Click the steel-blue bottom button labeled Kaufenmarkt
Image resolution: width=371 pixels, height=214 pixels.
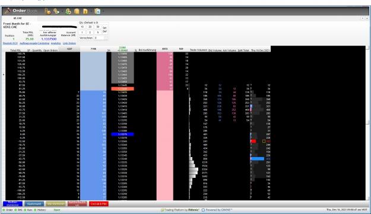[x=34, y=204]
